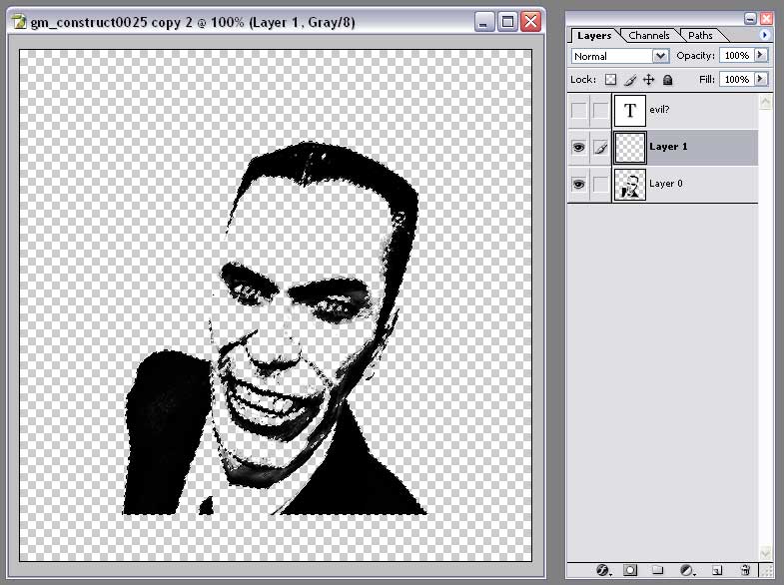Expand the Fill slider arrow
The height and width of the screenshot is (585, 784).
point(761,79)
